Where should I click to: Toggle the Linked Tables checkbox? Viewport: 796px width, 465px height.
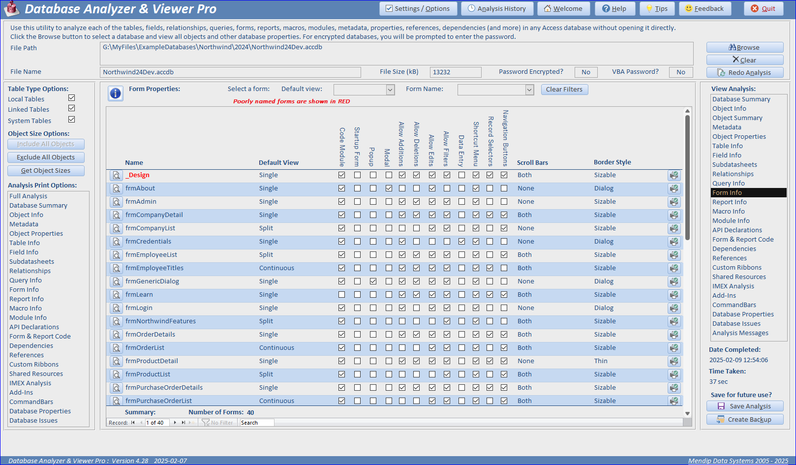point(72,108)
